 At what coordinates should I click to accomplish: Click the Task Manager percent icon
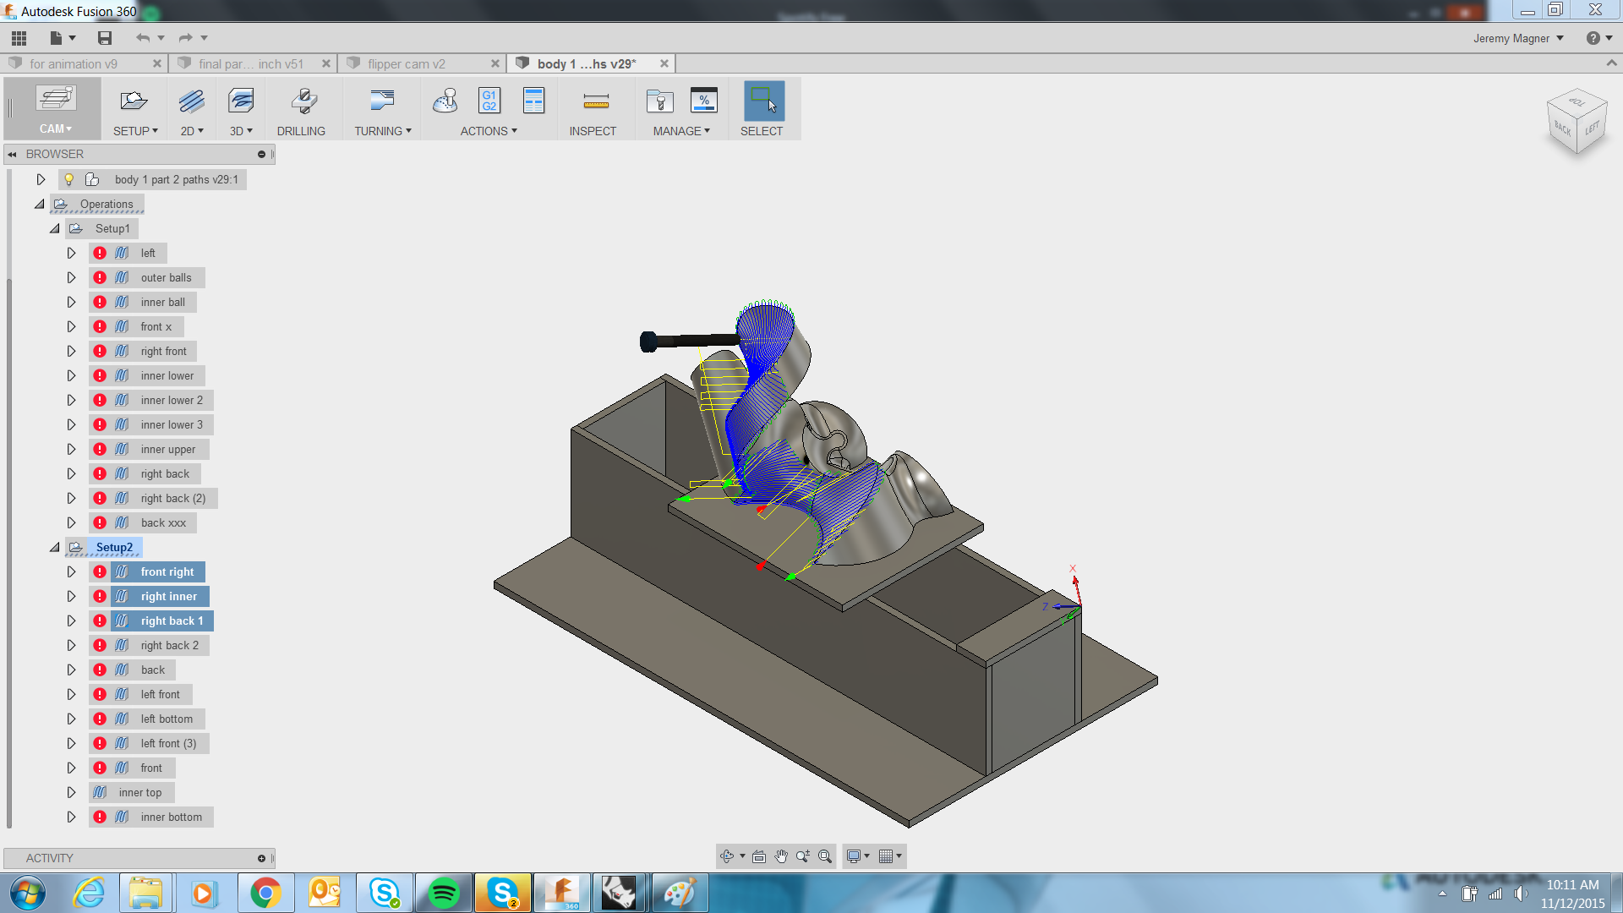click(x=703, y=101)
